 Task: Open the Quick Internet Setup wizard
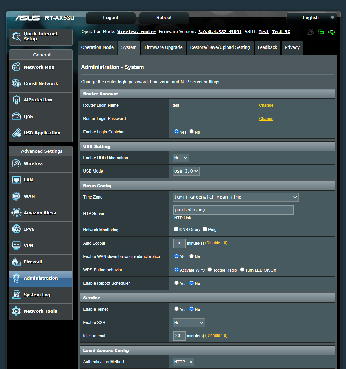[40, 37]
